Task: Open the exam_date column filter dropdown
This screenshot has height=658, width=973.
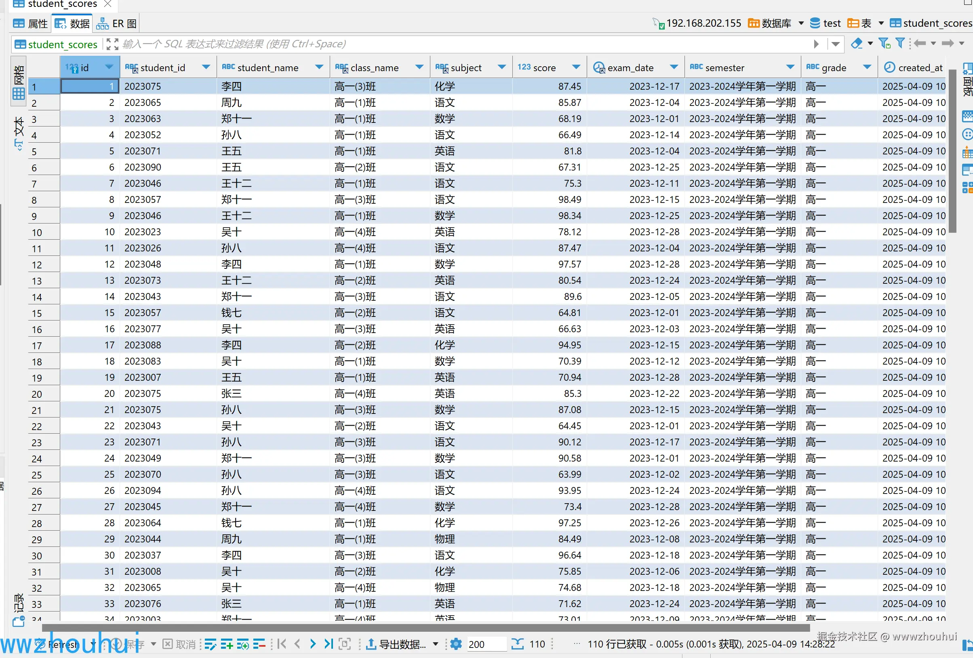Action: point(674,67)
